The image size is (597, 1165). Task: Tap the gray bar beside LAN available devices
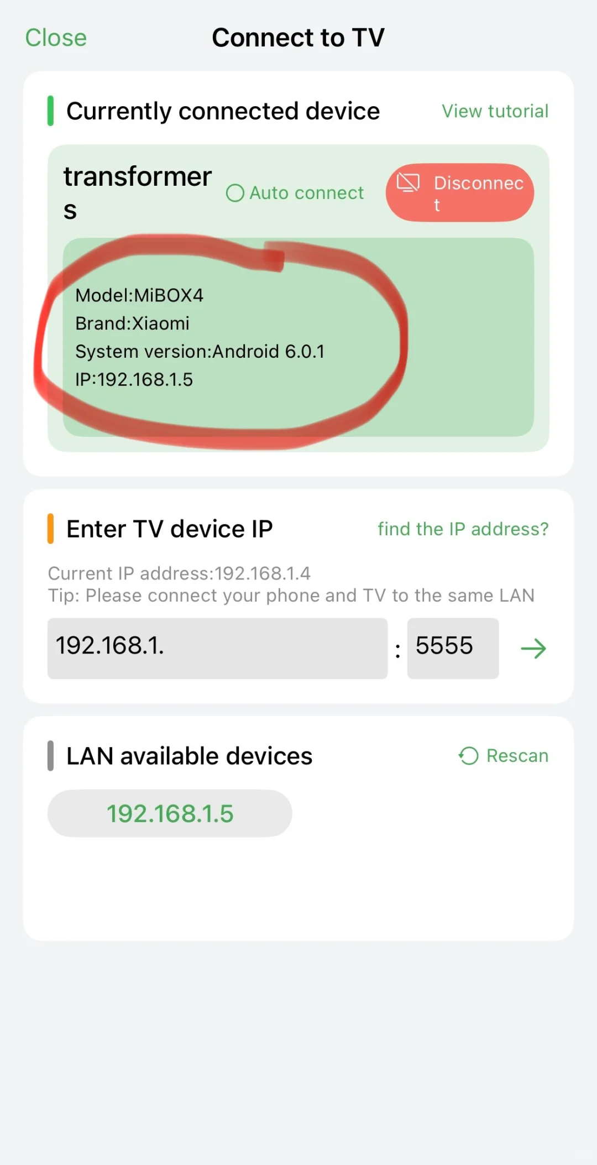[x=50, y=756]
